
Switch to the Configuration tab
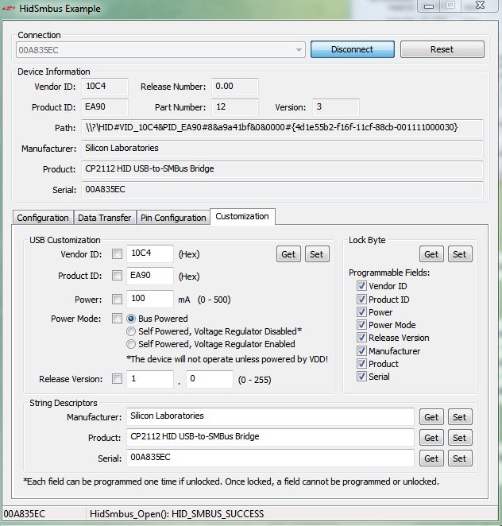click(43, 218)
